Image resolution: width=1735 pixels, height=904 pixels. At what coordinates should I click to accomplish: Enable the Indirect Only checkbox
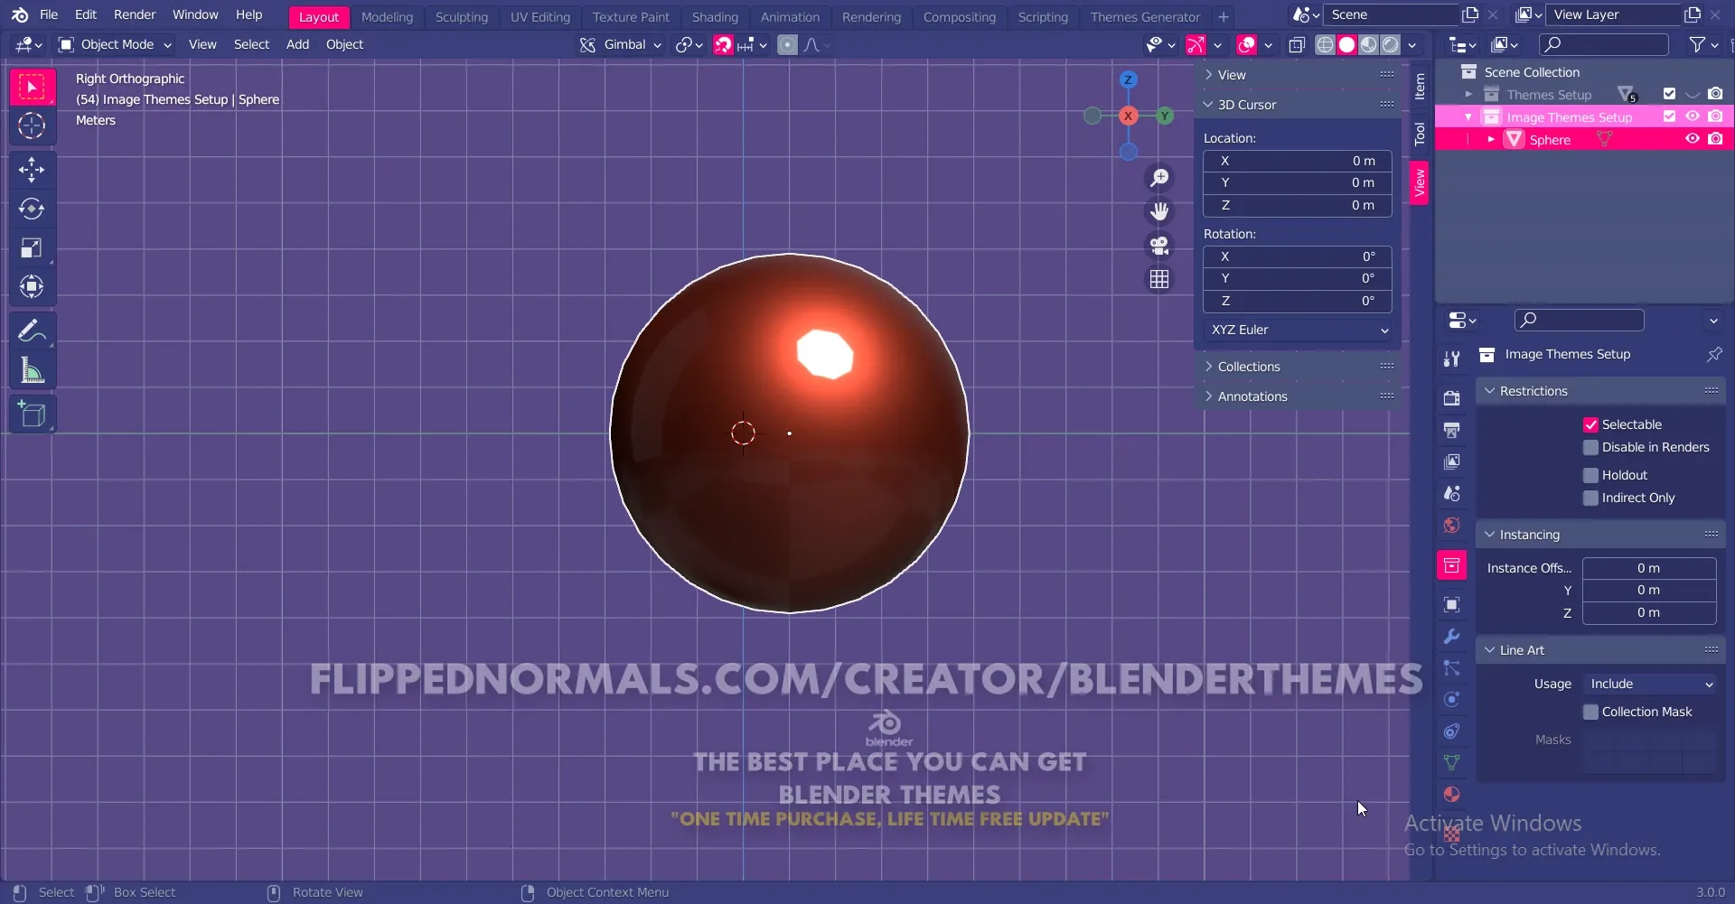click(x=1590, y=498)
